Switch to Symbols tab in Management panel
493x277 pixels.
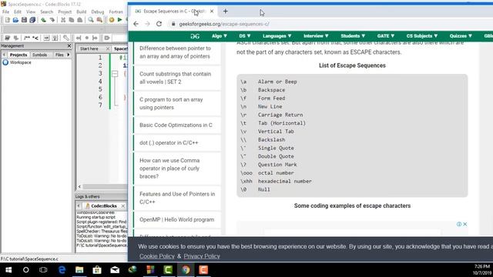39,55
